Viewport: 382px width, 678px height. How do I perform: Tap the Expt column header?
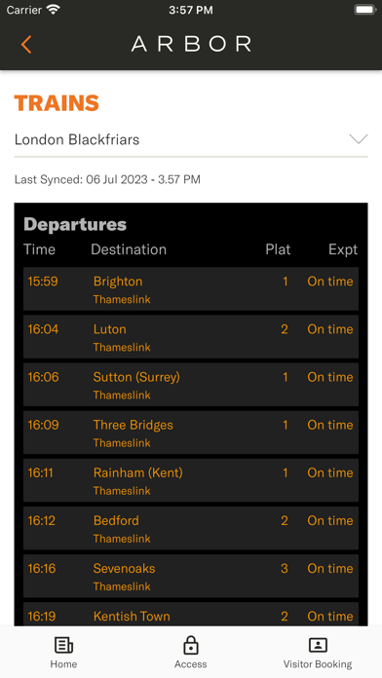pos(343,249)
